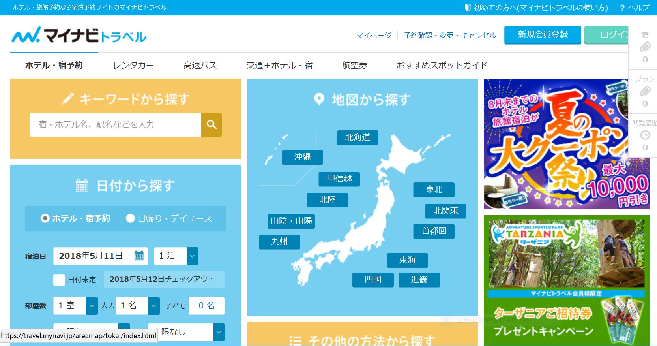Image resolution: width=657 pixels, height=346 pixels.
Task: Open 初めての方へ usage guide link
Action: click(541, 8)
